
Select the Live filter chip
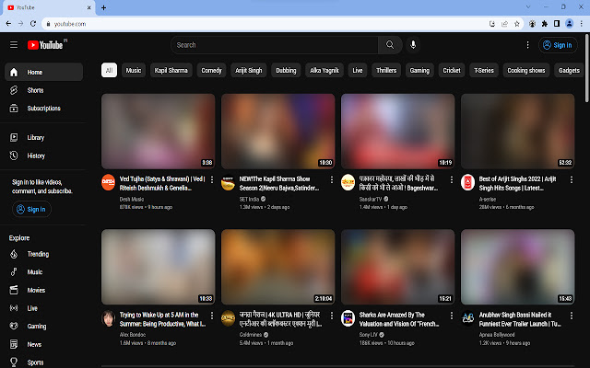click(358, 70)
